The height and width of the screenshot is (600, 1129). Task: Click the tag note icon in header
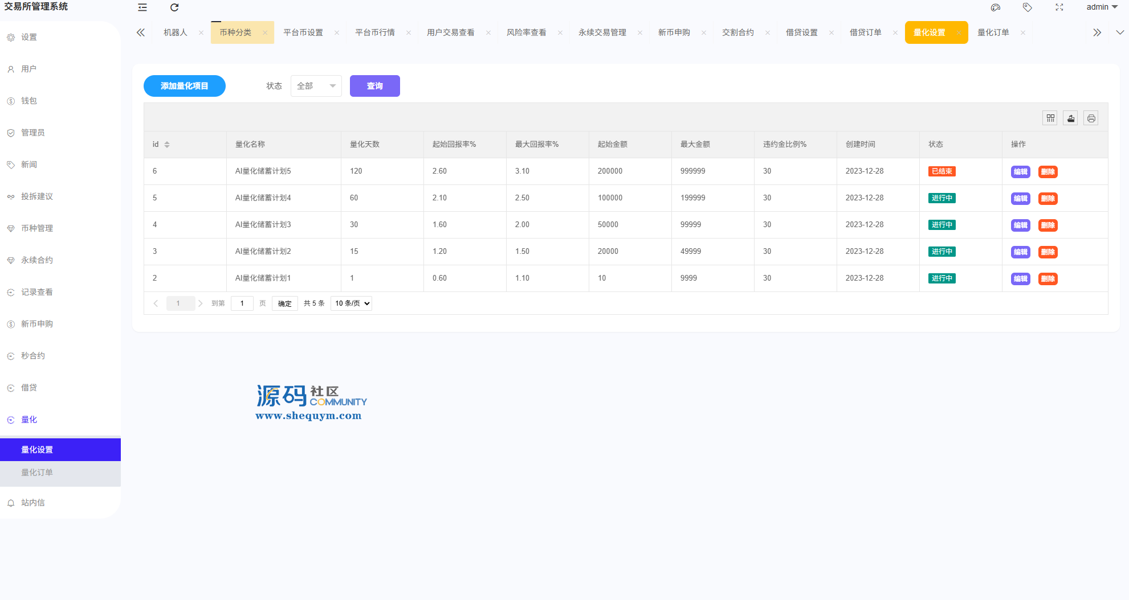click(x=1027, y=7)
